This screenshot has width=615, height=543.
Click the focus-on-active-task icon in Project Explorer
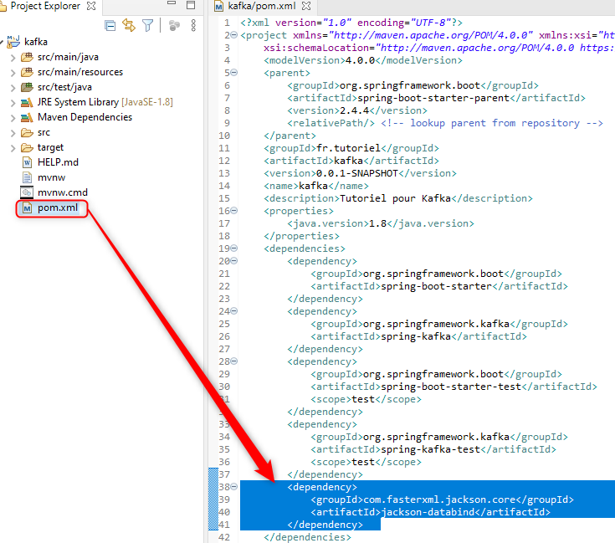coord(174,25)
